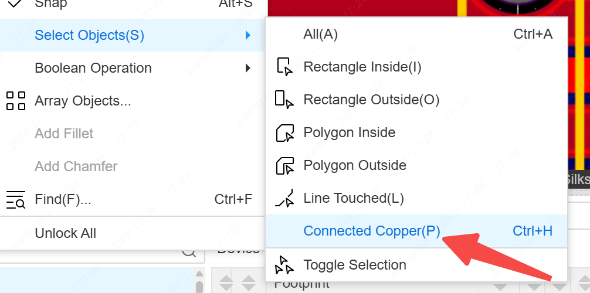Click the Array Objects grid icon
590x293 pixels.
(x=16, y=101)
